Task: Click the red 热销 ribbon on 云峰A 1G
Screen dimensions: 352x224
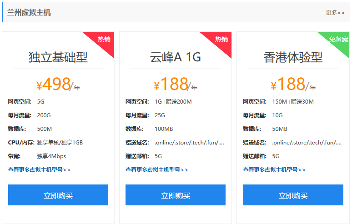Action: click(221, 40)
